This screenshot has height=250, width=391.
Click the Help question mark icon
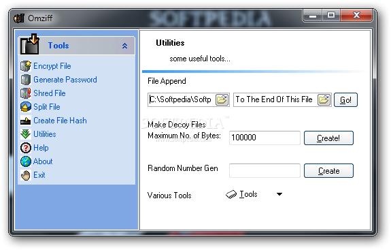26,148
